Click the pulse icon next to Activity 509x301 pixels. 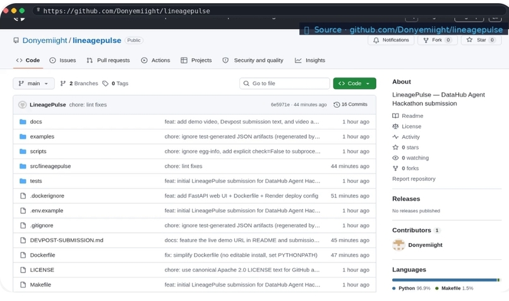395,137
